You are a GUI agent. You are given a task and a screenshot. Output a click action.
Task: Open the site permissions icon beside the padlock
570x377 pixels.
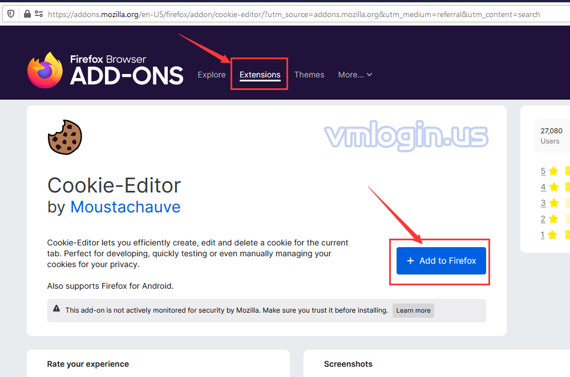coord(39,14)
